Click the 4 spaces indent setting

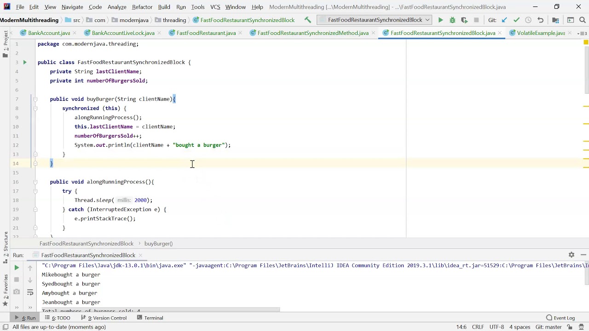coord(520,327)
